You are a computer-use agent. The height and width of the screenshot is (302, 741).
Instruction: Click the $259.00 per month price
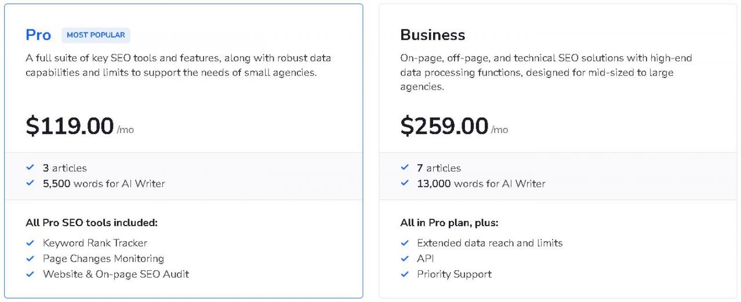444,126
